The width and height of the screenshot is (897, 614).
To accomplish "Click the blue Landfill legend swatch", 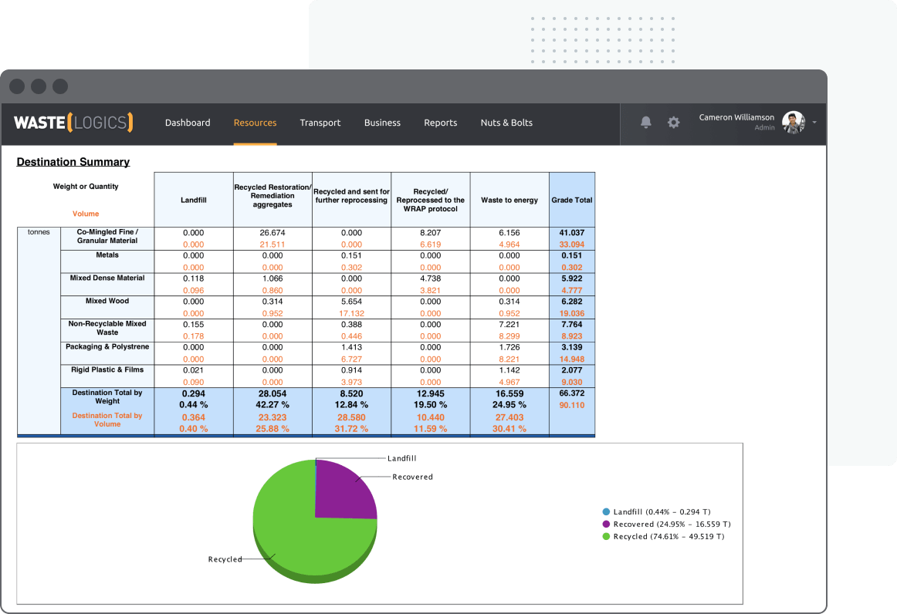I will [x=606, y=511].
